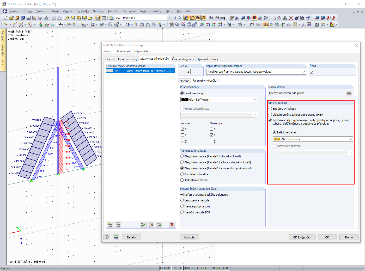Click the open file folder icon
The height and width of the screenshot is (271, 365).
pyautogui.click(x=11, y=18)
